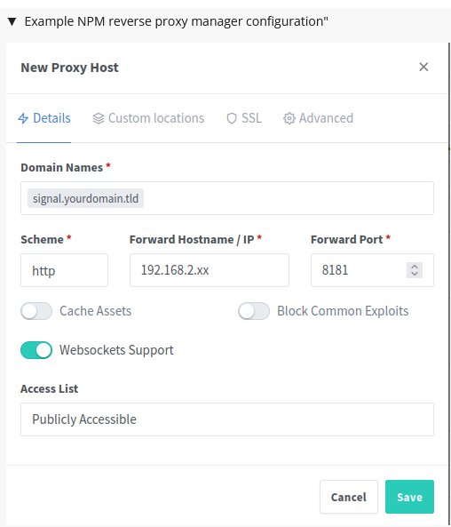451x527 pixels.
Task: Disable the Websockets Support toggle
Action: pos(36,350)
